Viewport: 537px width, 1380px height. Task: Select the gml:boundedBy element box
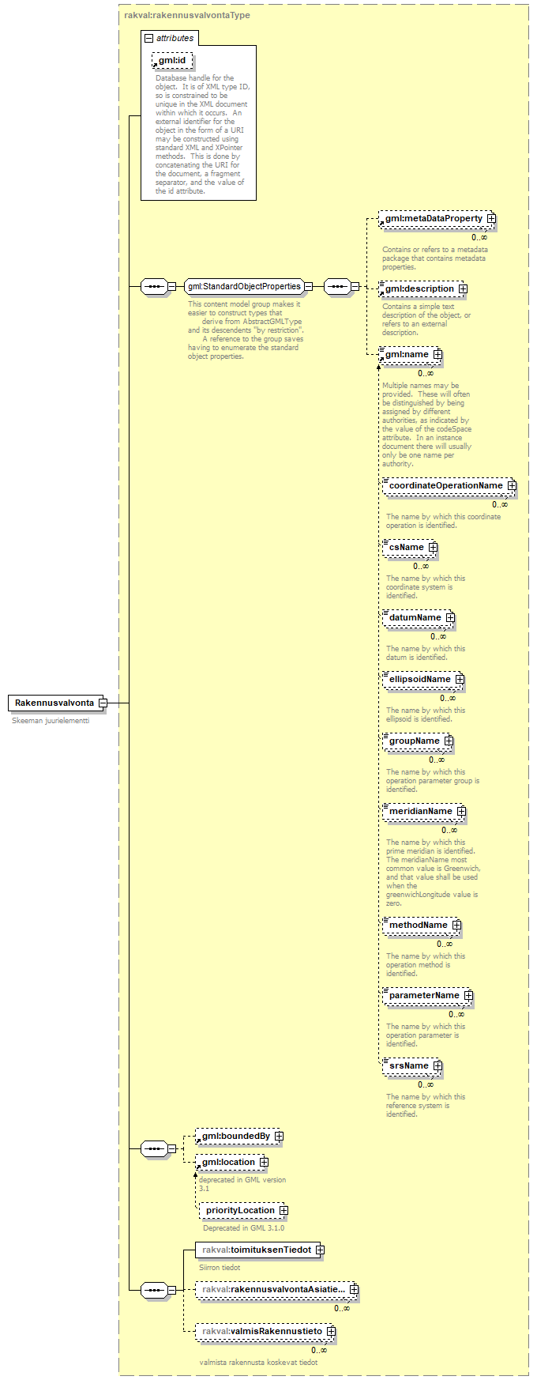coord(236,1136)
